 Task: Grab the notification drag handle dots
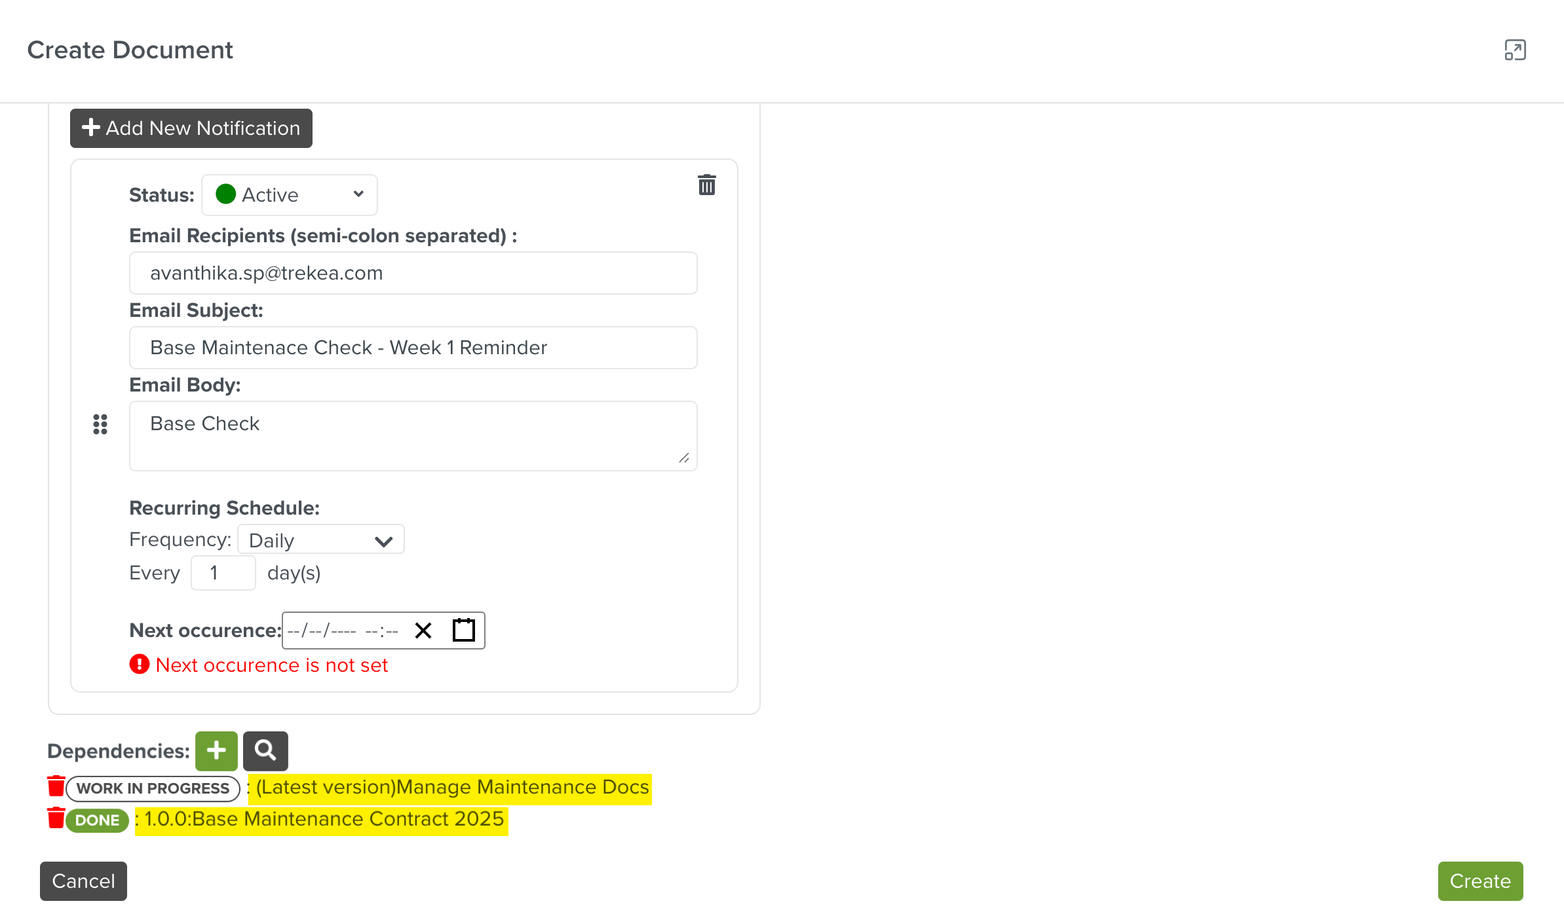[x=100, y=424]
